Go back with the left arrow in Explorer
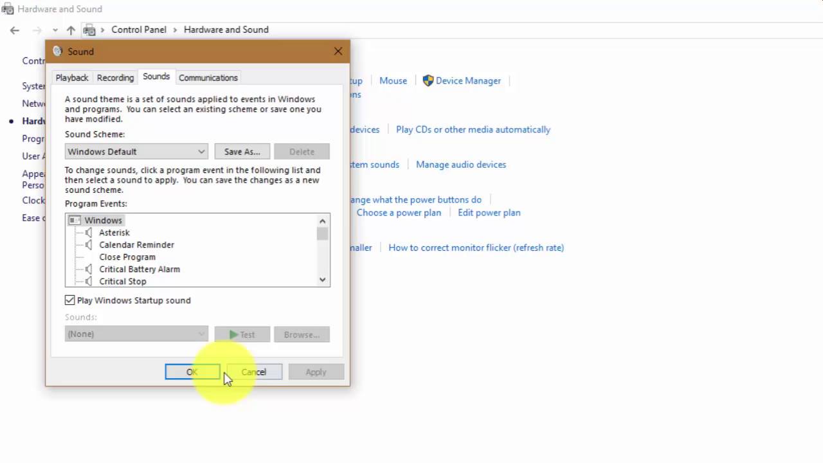Viewport: 823px width, 463px height. click(14, 30)
